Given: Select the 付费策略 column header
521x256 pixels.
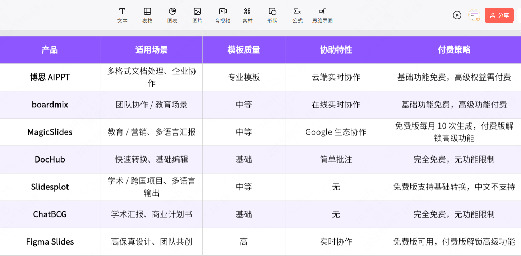Looking at the screenshot, I should point(454,50).
